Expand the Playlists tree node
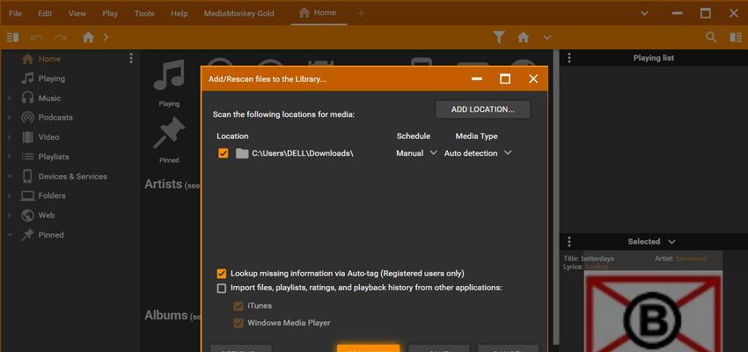 (9, 157)
